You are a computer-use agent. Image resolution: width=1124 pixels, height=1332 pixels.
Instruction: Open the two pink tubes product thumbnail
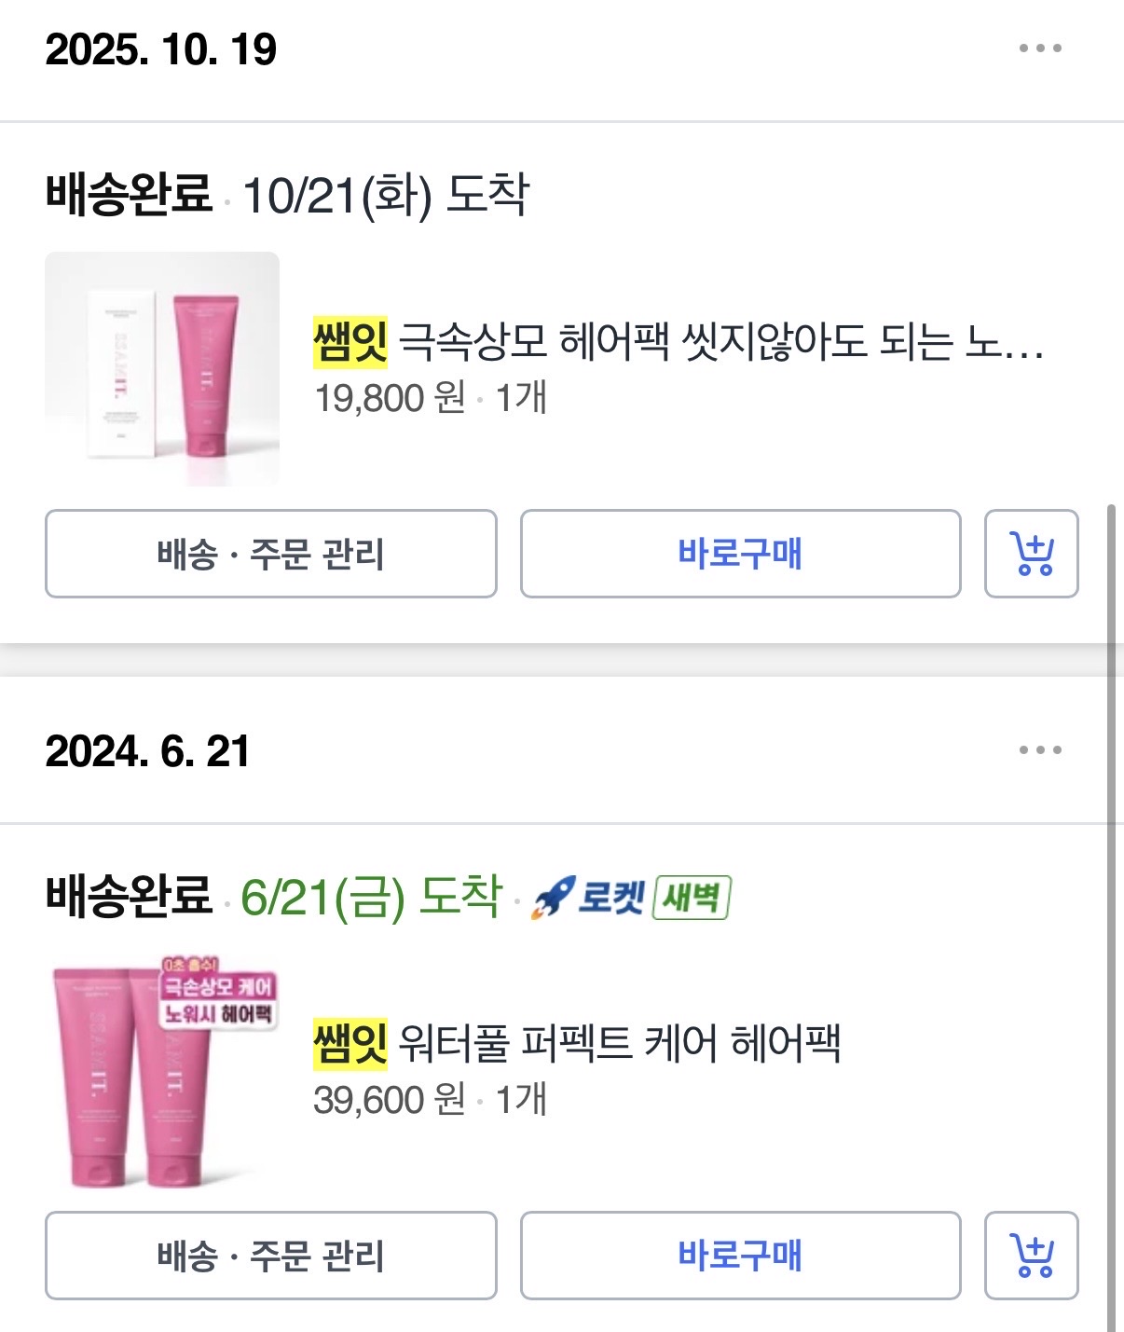pyautogui.click(x=162, y=1071)
